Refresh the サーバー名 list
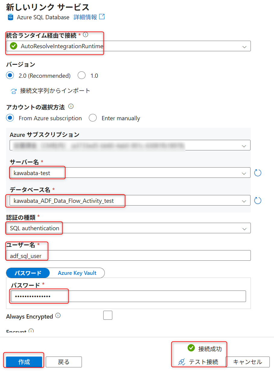Screen dimensions: 274x371 tap(257, 173)
